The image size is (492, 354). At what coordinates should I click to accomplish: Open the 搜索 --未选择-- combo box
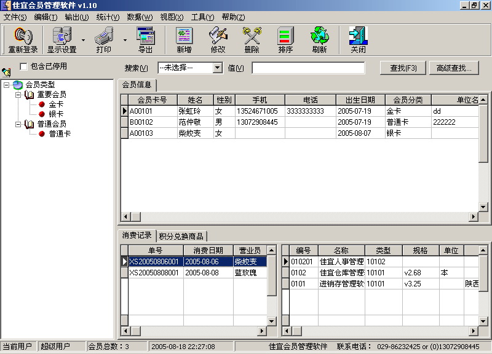(190, 68)
